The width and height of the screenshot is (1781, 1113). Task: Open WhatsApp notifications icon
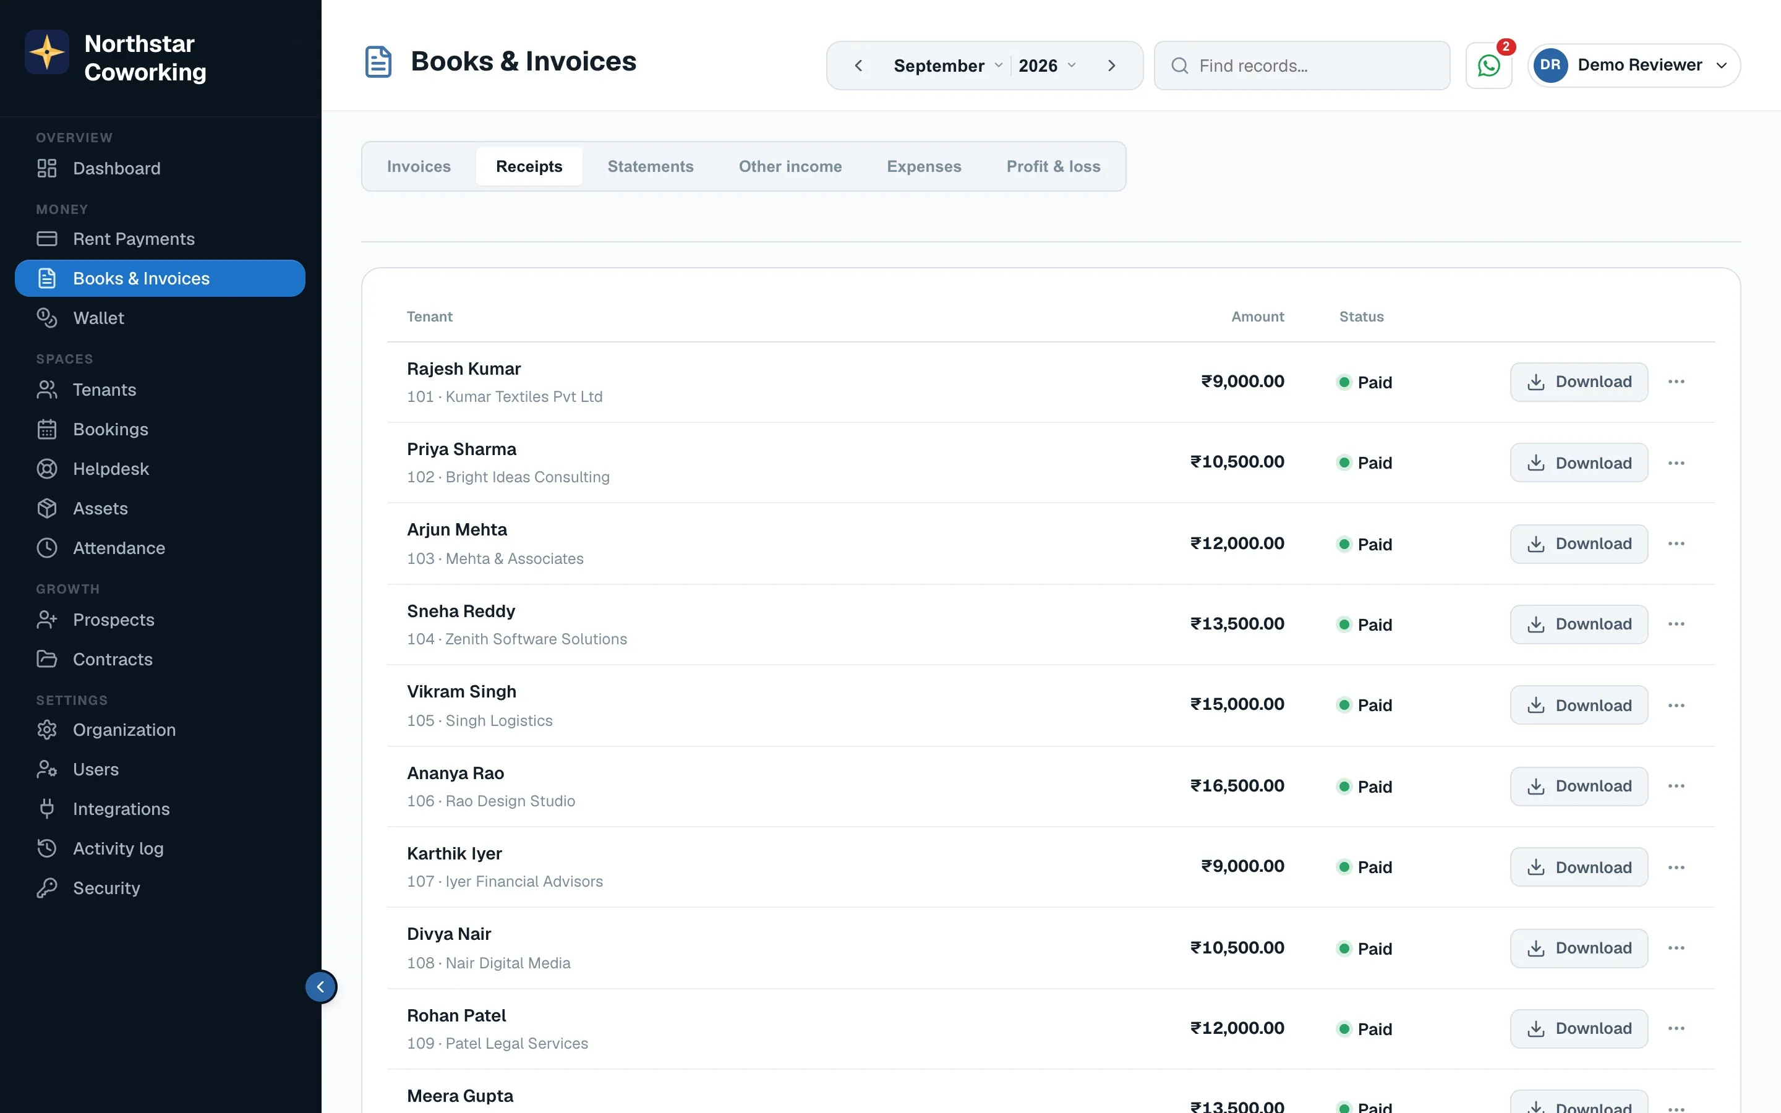tap(1488, 66)
